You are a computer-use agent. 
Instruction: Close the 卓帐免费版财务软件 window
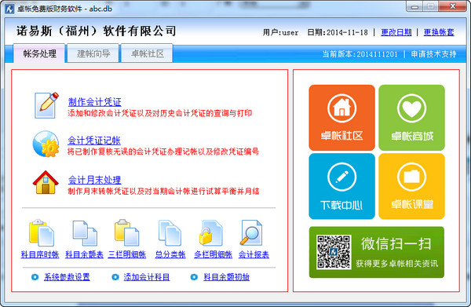(452, 6)
